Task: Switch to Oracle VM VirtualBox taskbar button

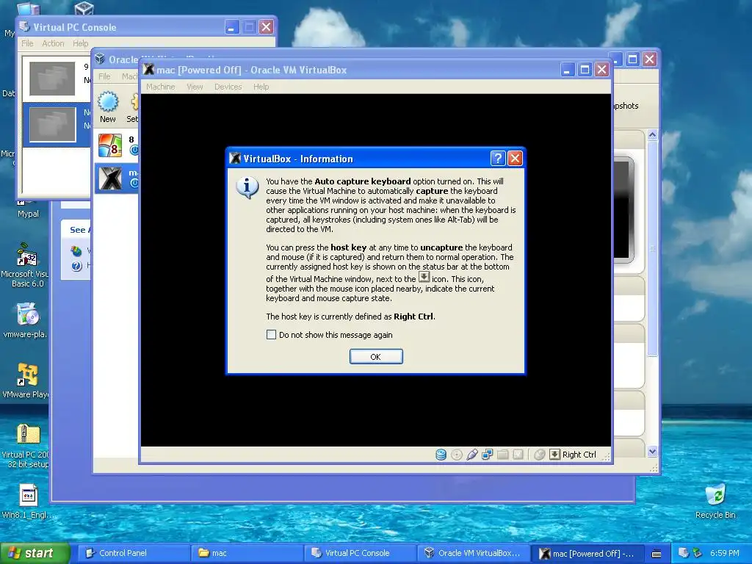Action: click(473, 553)
